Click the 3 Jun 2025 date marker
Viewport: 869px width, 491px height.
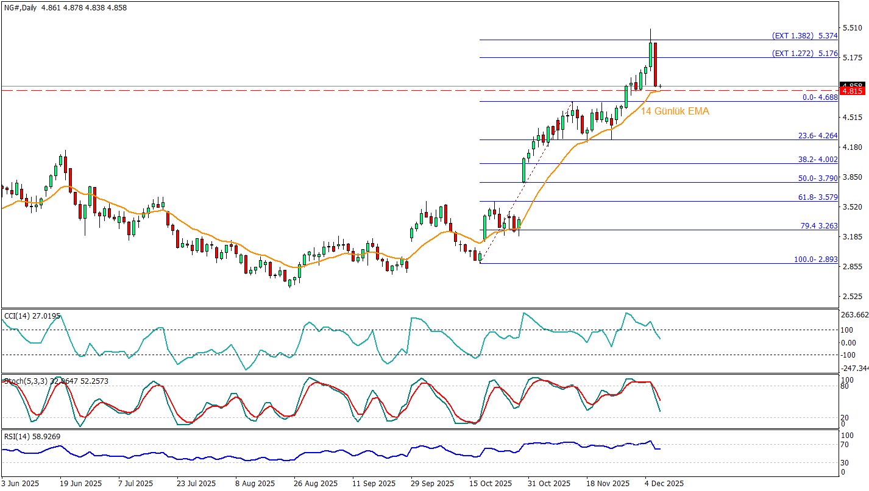pos(21,483)
